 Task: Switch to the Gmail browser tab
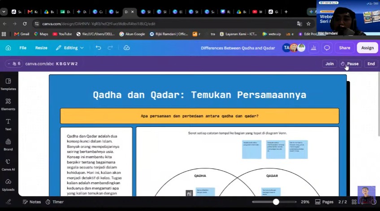pyautogui.click(x=33, y=12)
